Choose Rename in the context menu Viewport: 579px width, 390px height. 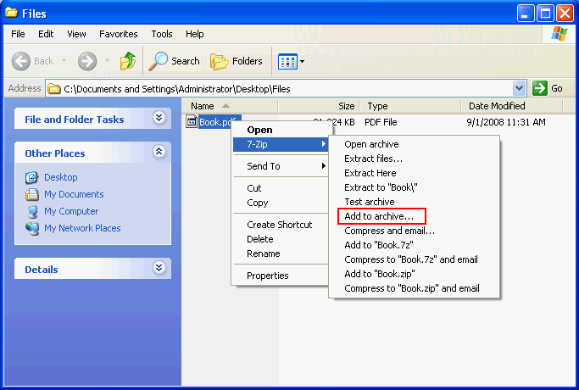281,253
